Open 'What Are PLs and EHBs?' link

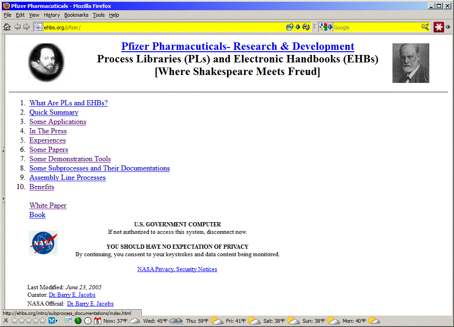click(69, 103)
